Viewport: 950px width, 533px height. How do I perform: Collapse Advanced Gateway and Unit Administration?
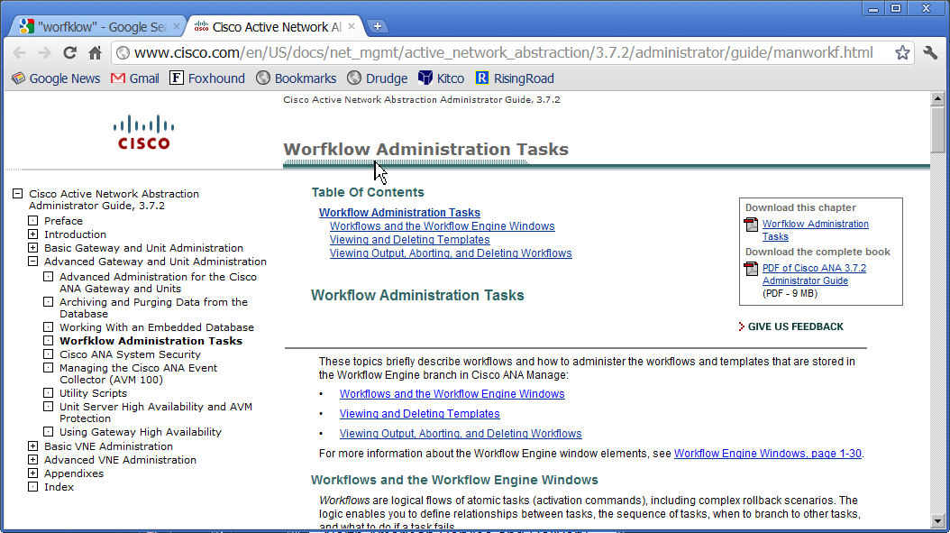click(x=32, y=262)
